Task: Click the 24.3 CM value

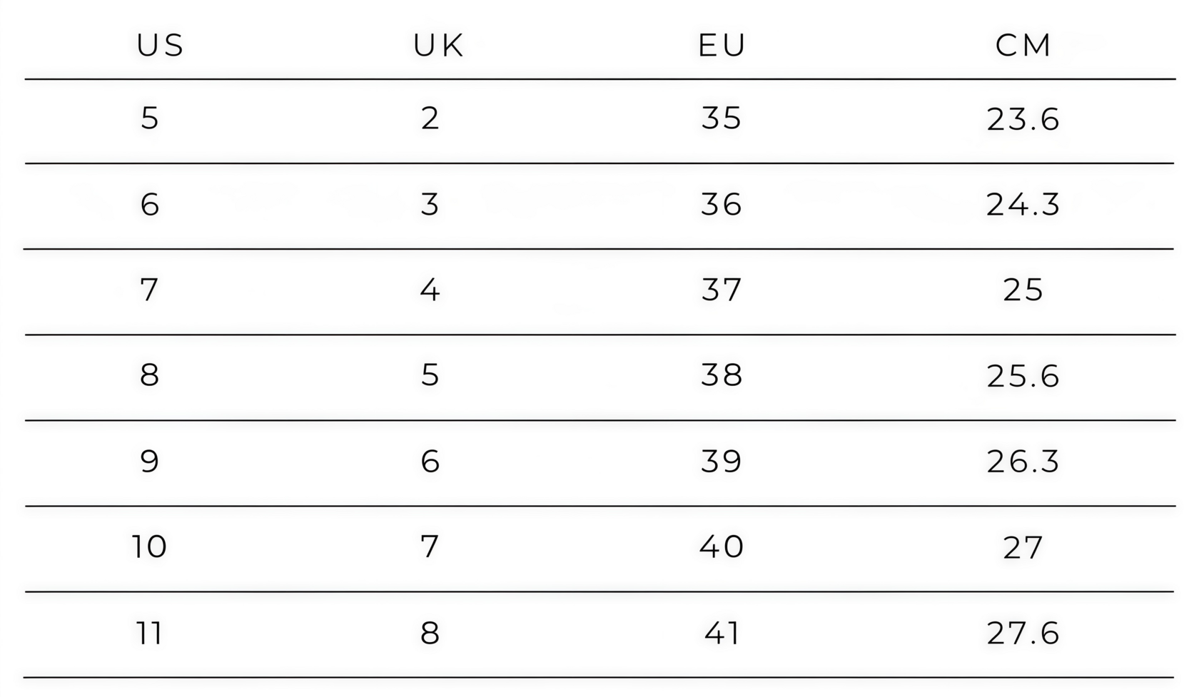Action: tap(1023, 205)
